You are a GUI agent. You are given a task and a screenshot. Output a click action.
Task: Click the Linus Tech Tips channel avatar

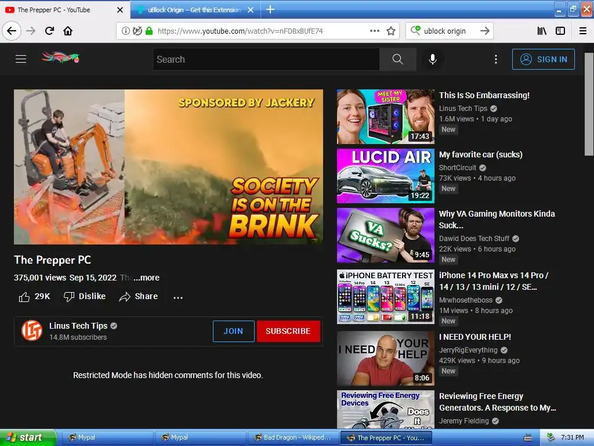pyautogui.click(x=32, y=330)
